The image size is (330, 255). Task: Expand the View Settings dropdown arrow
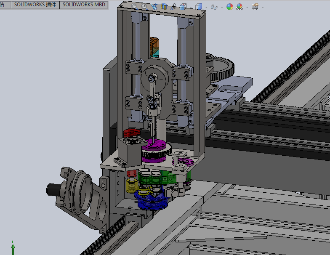click(x=263, y=8)
